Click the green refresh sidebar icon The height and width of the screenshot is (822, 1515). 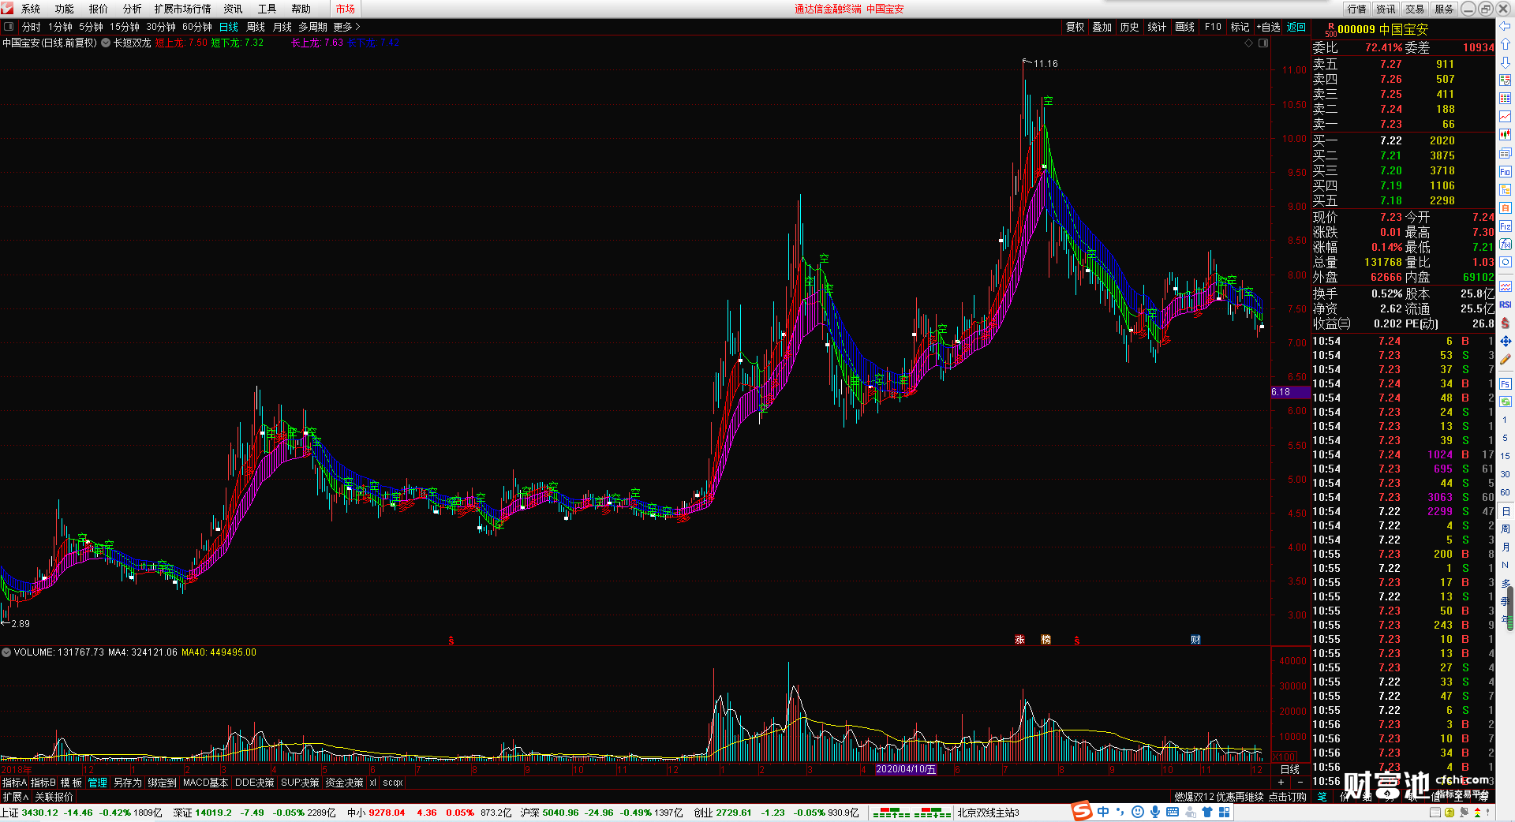[x=1506, y=402]
